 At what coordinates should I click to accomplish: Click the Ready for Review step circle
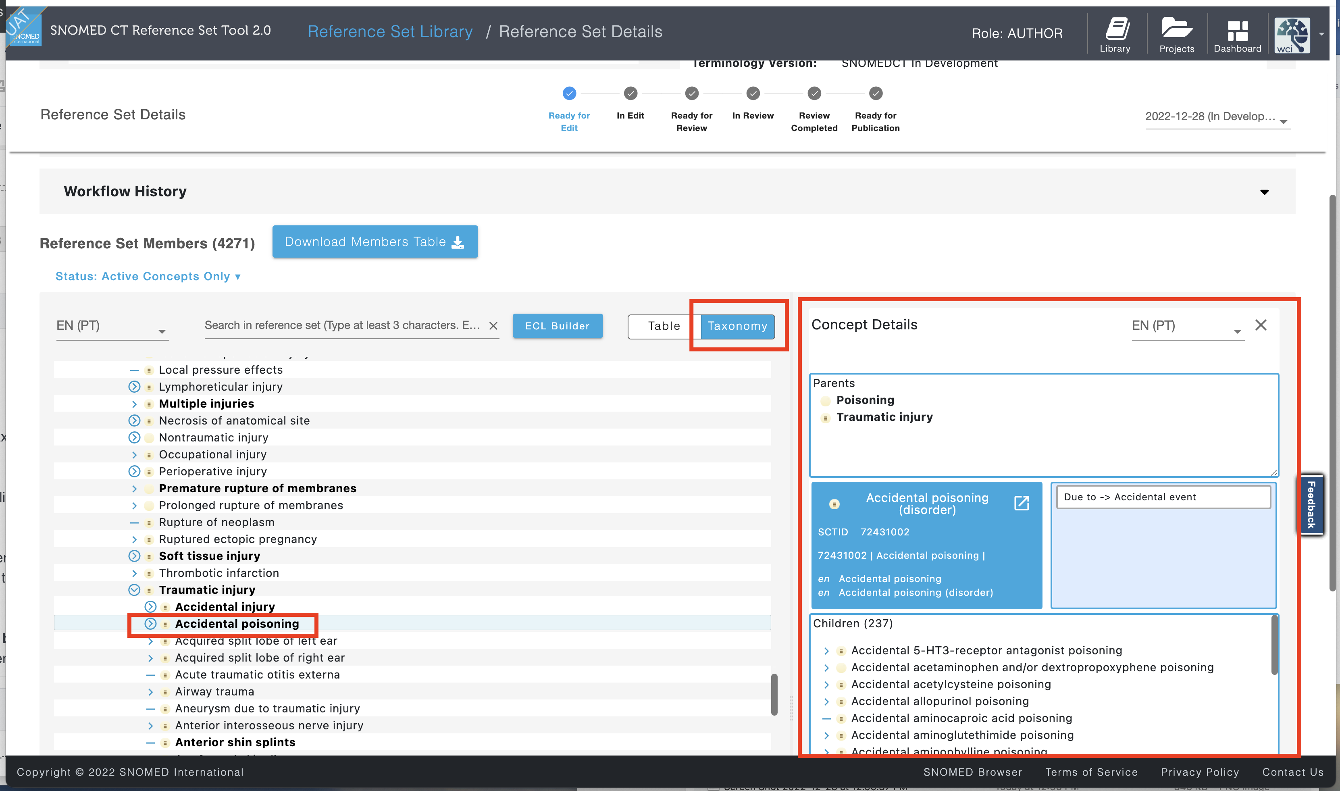(x=692, y=93)
